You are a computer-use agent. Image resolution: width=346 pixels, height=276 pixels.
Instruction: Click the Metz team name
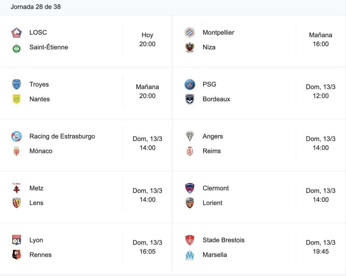pos(36,188)
